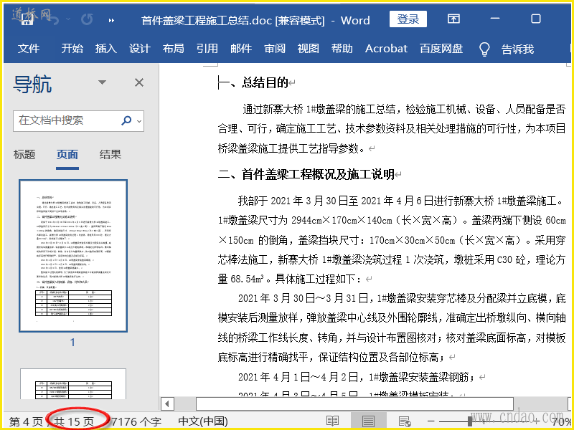The height and width of the screenshot is (430, 574).
Task: Click the Undo arrow icon
Action: pyautogui.click(x=54, y=19)
